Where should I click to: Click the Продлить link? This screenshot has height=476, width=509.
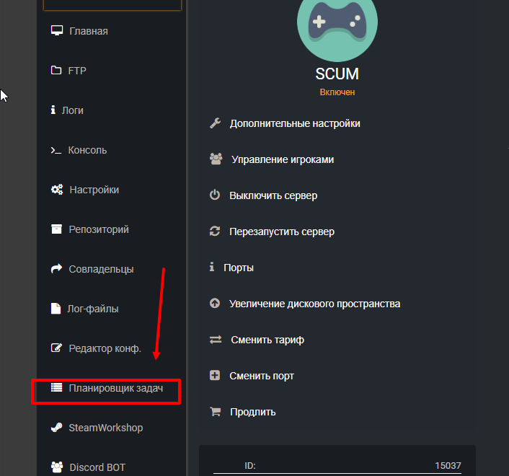[x=252, y=412]
